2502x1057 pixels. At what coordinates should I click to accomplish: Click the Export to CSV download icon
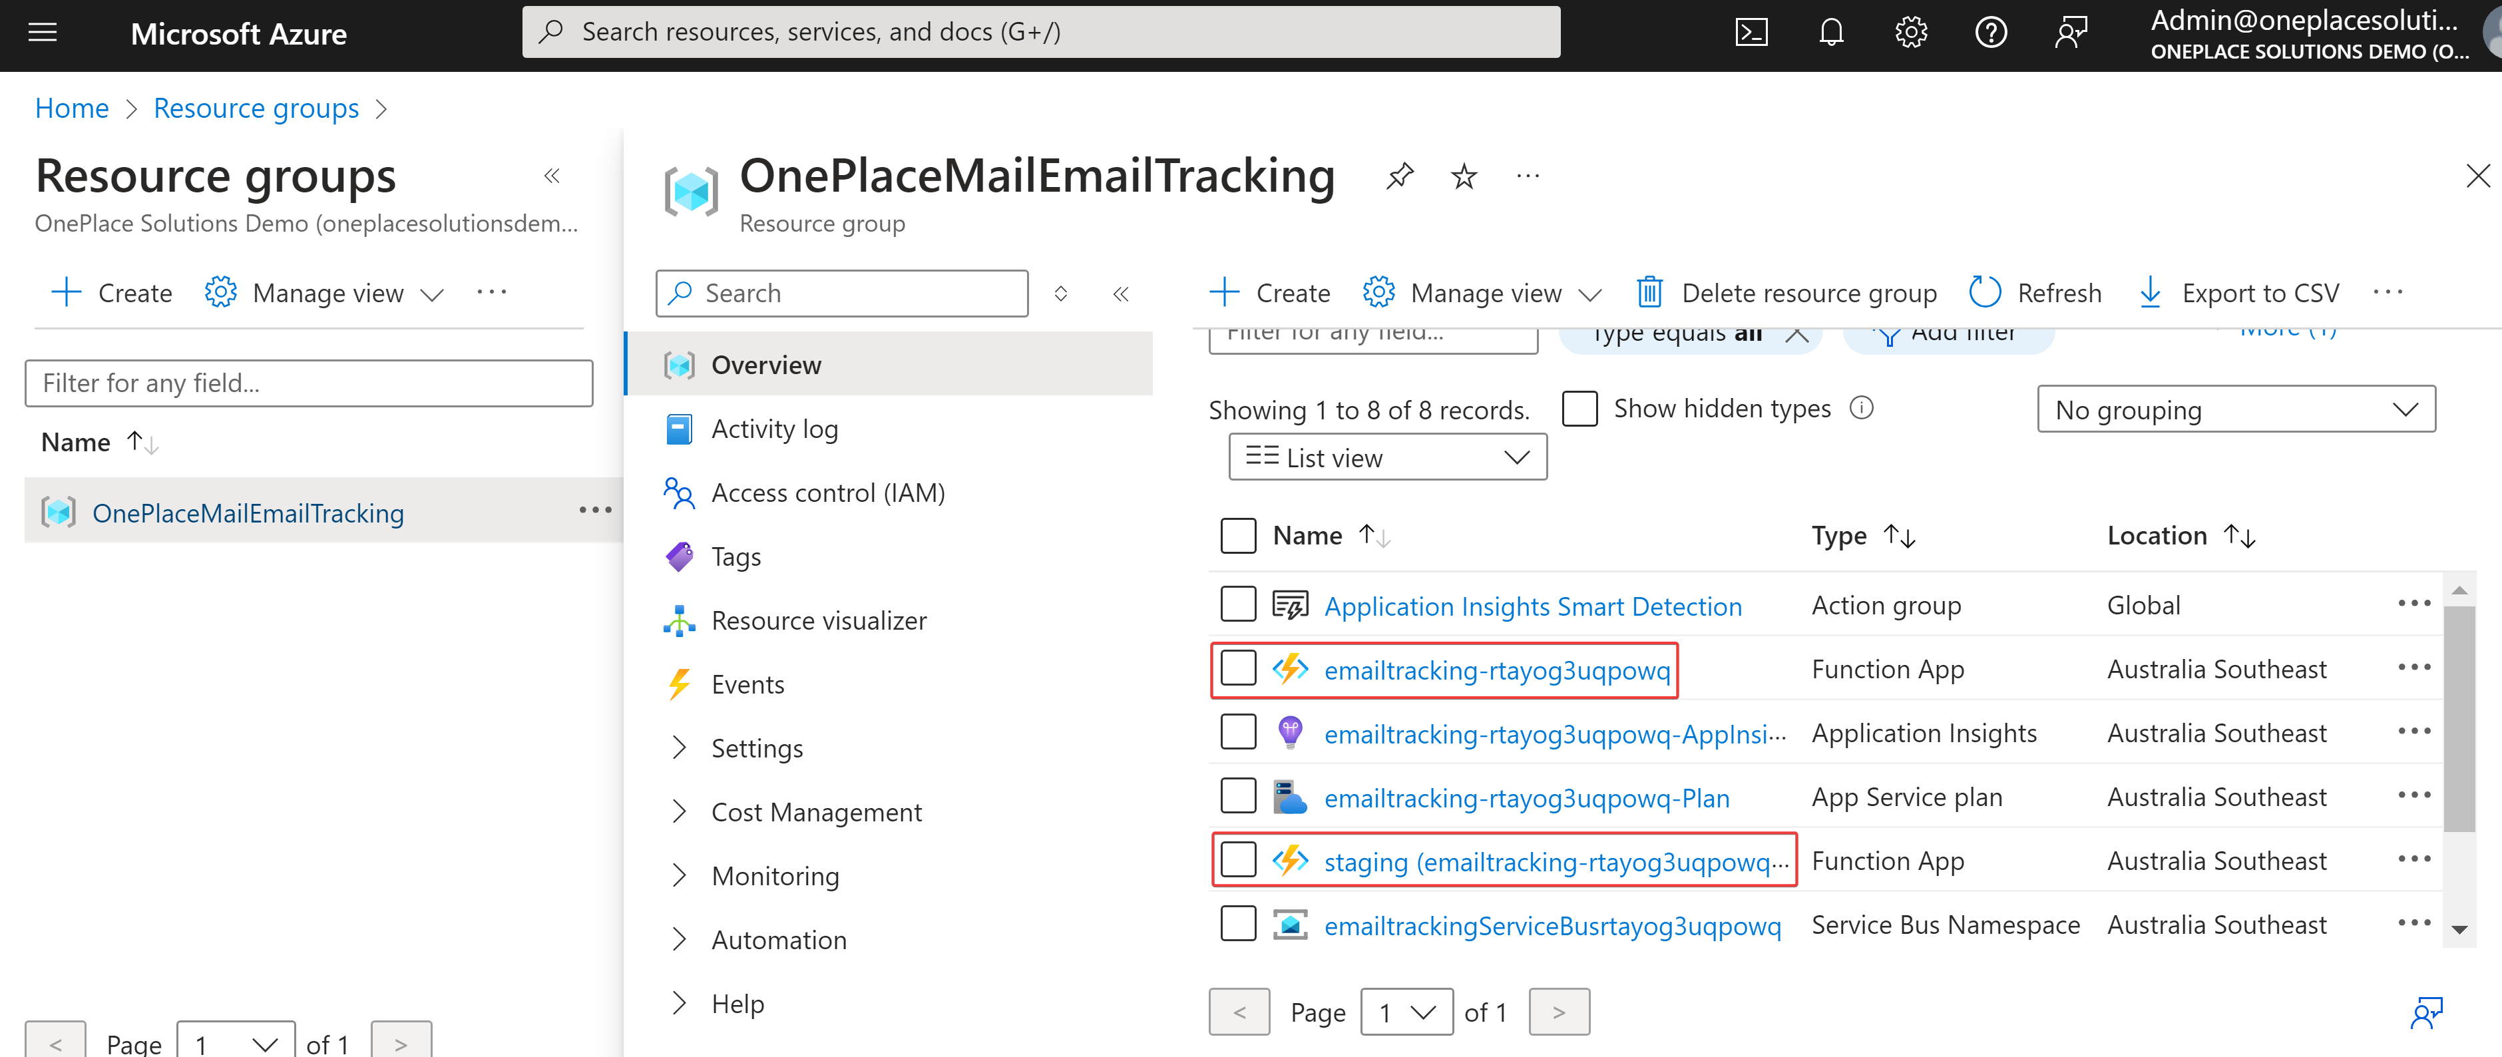(x=2149, y=292)
